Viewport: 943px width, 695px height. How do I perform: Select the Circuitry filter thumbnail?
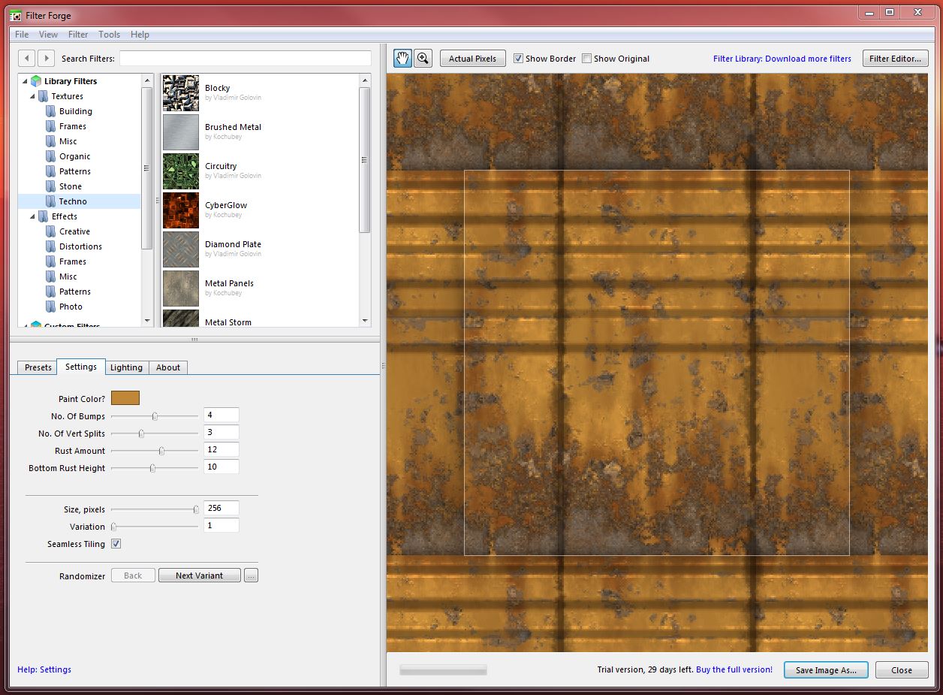pyautogui.click(x=181, y=171)
